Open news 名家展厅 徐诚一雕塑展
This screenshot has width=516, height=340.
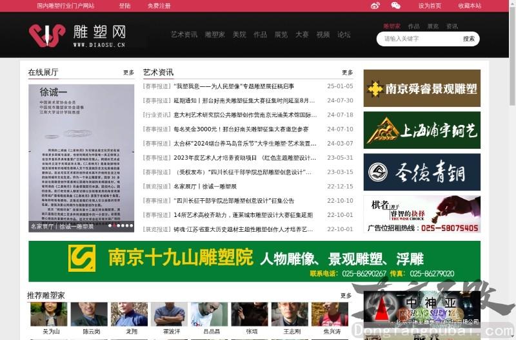205,186
